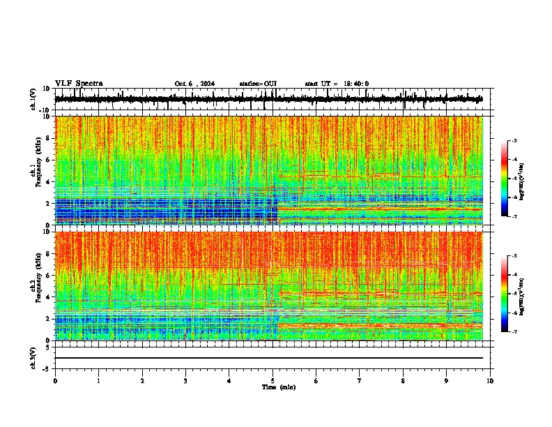Click the 'station=OUI' label
The width and height of the screenshot is (552, 427).
[x=258, y=84]
